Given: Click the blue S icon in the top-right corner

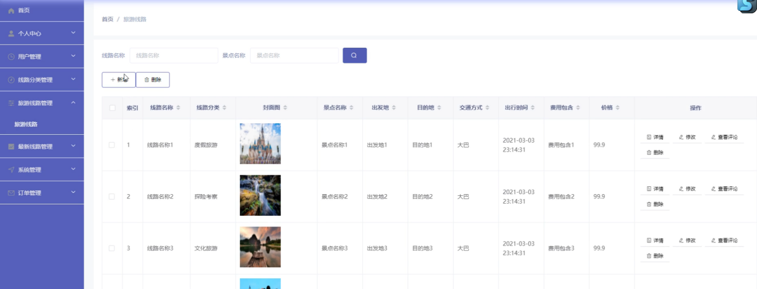Looking at the screenshot, I should point(747,5).
